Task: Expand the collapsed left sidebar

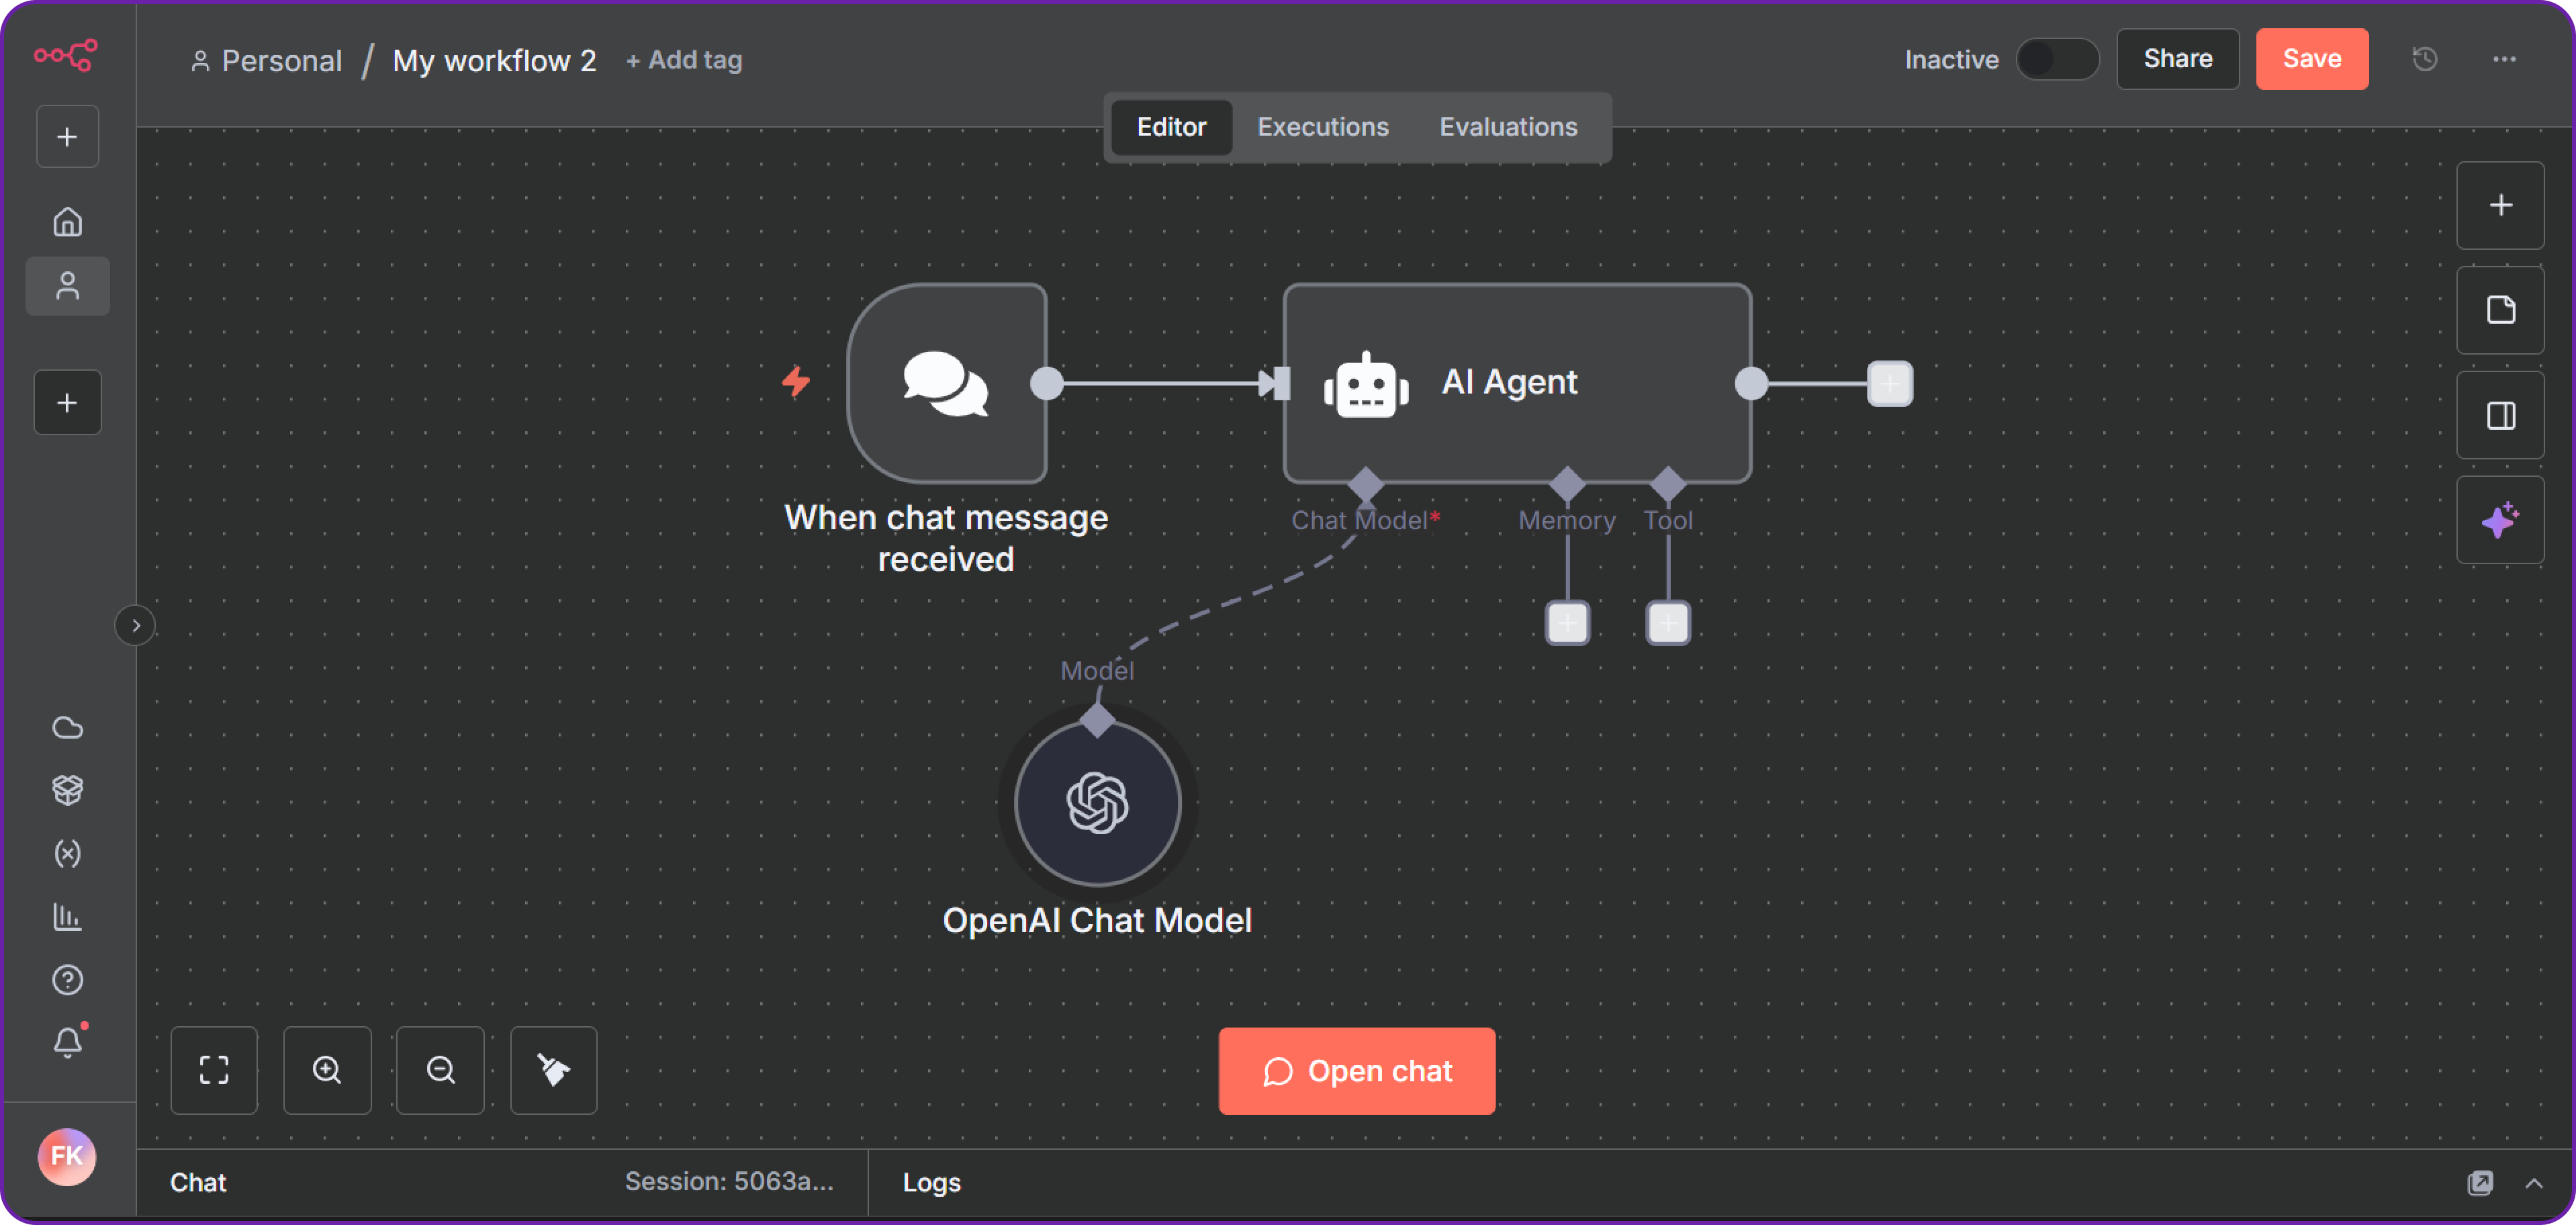Action: coord(135,625)
